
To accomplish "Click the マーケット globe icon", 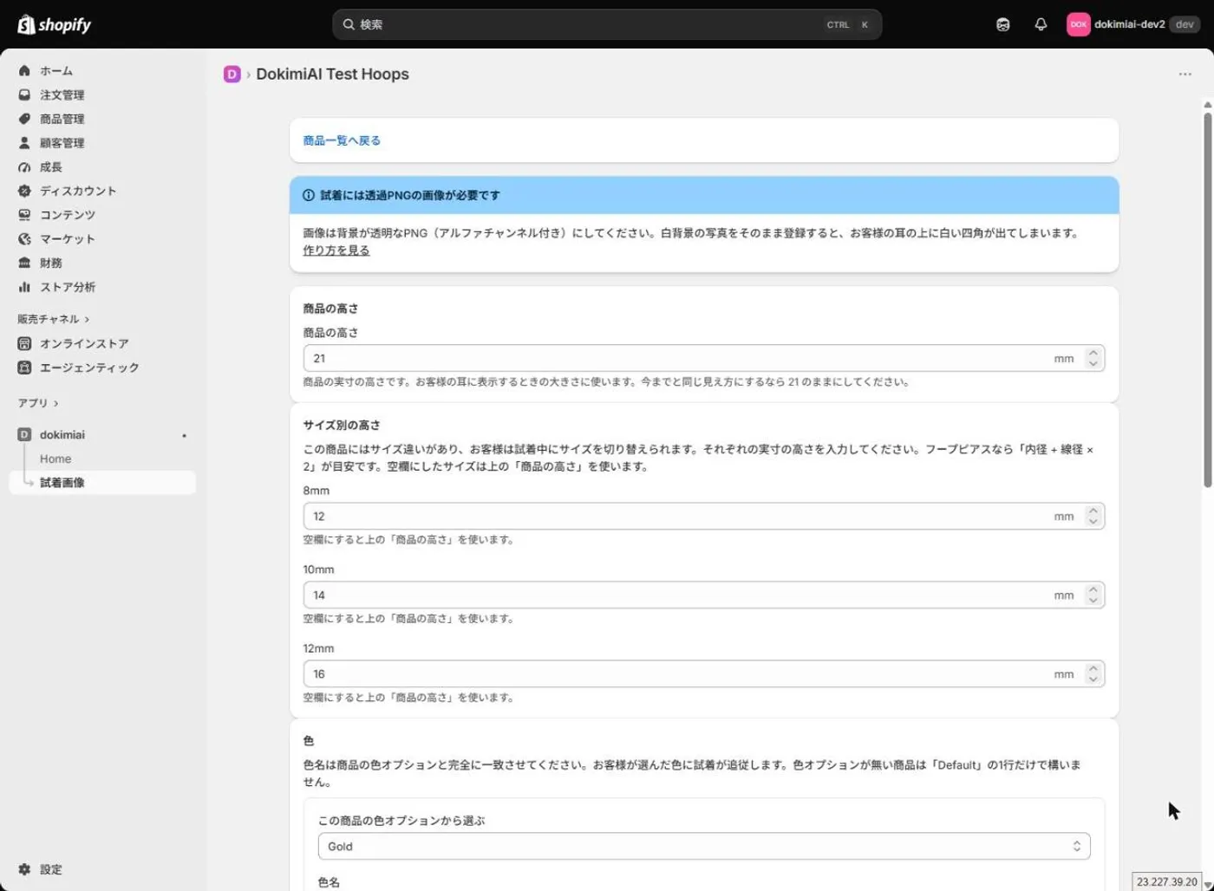I will [x=24, y=239].
